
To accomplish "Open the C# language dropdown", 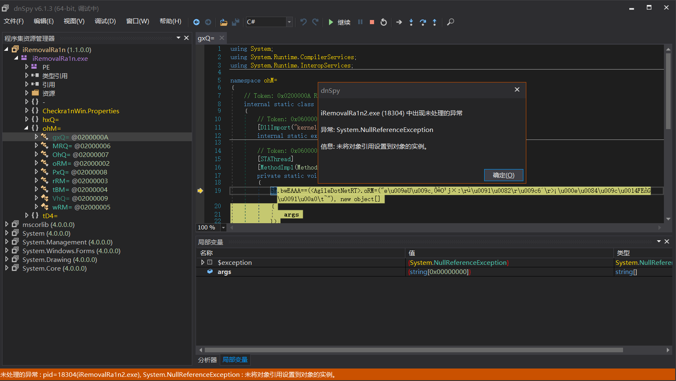I will click(289, 22).
